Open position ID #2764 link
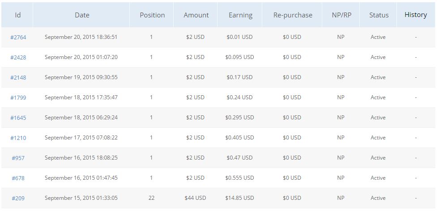Viewport: 439px width, 211px height. (18, 37)
